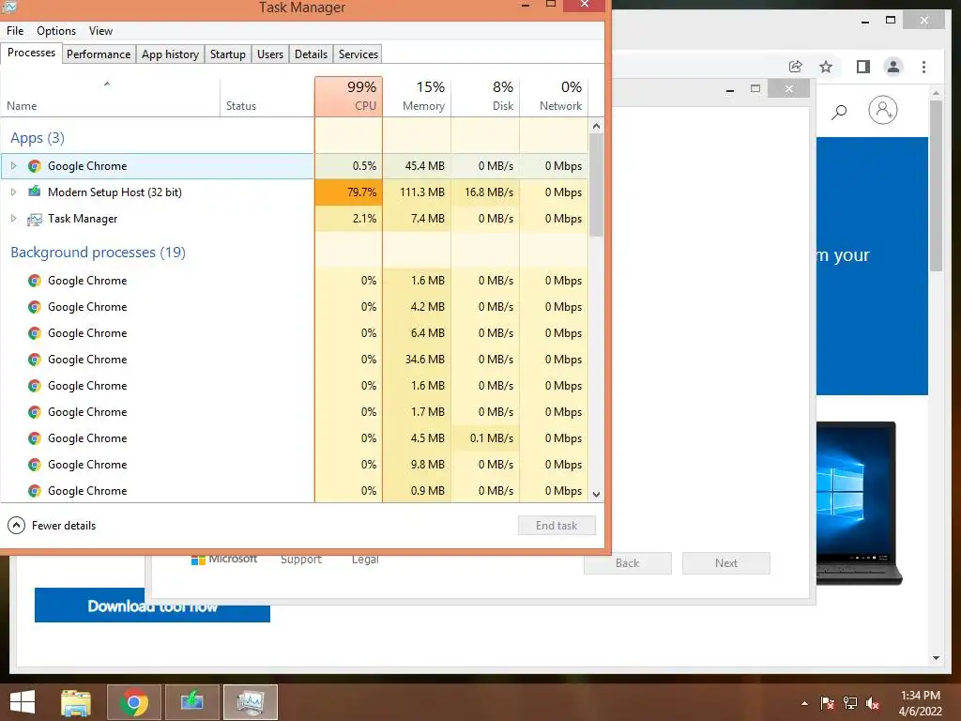The height and width of the screenshot is (721, 961).
Task: Open the Options menu
Action: pyautogui.click(x=56, y=31)
